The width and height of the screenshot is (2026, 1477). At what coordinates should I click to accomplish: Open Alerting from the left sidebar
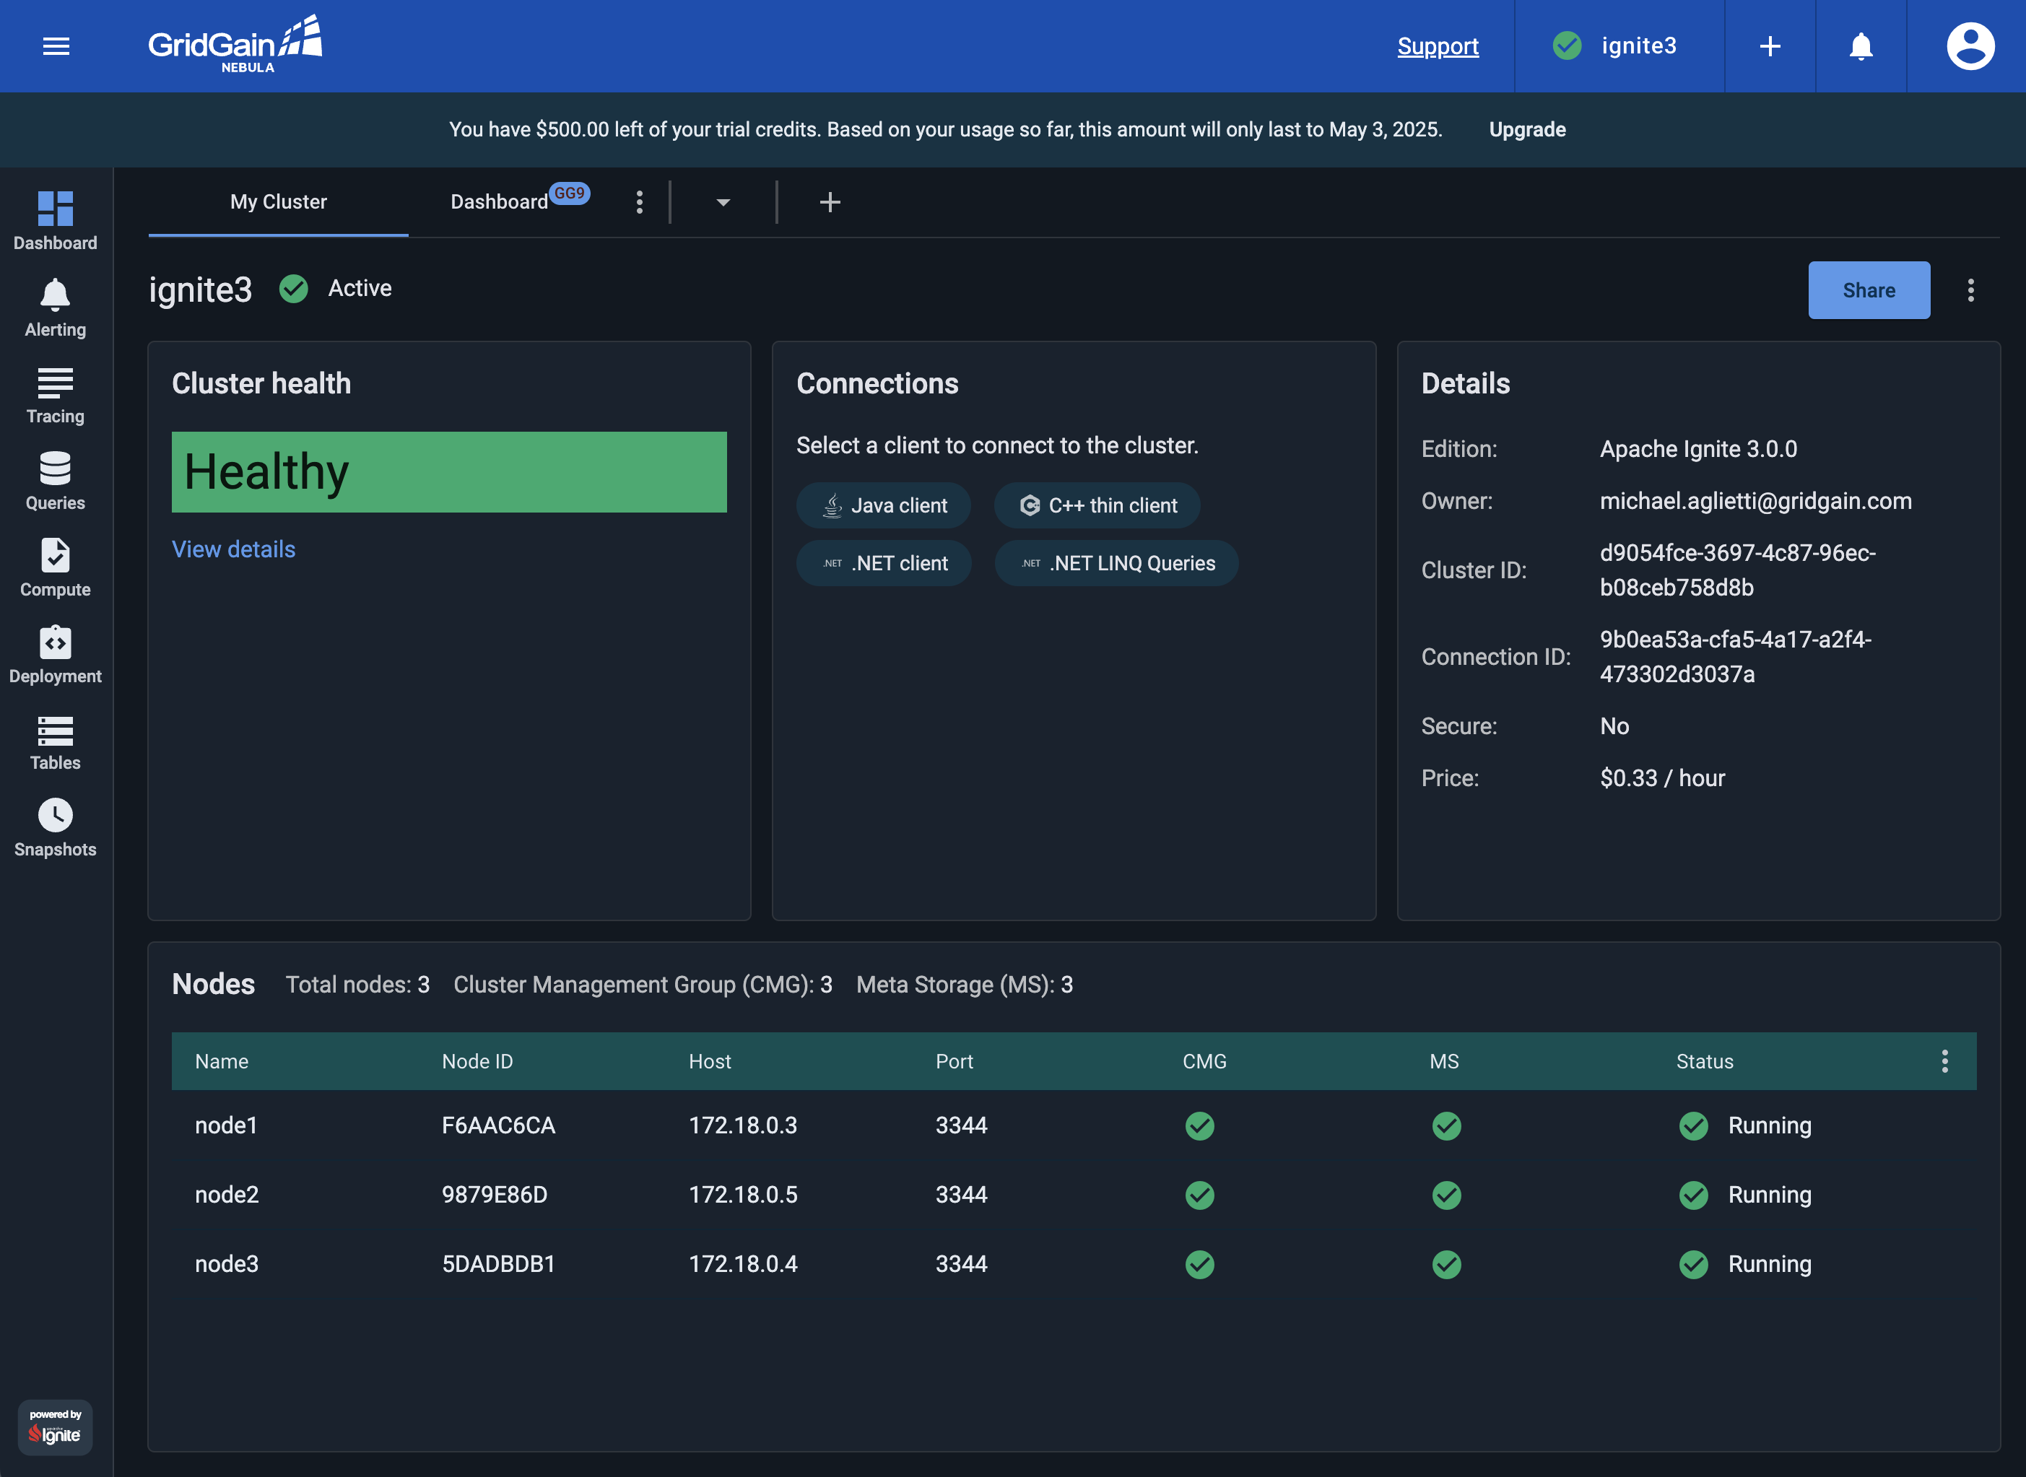click(55, 307)
